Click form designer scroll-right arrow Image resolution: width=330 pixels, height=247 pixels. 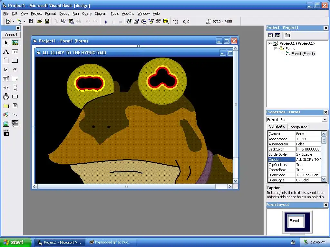coord(229,186)
